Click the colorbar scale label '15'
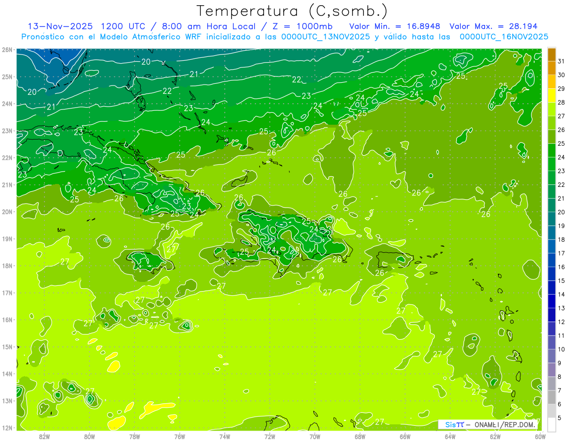The width and height of the screenshot is (574, 443). [562, 281]
